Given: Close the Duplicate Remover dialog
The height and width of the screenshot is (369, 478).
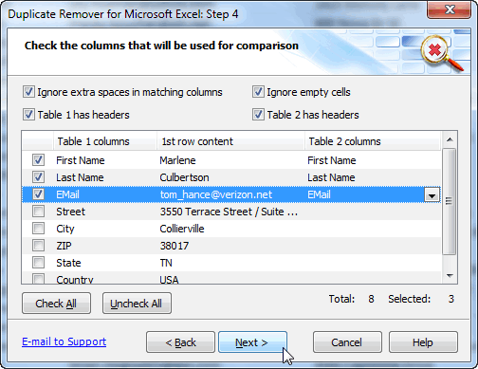Looking at the screenshot, I should [x=450, y=9].
